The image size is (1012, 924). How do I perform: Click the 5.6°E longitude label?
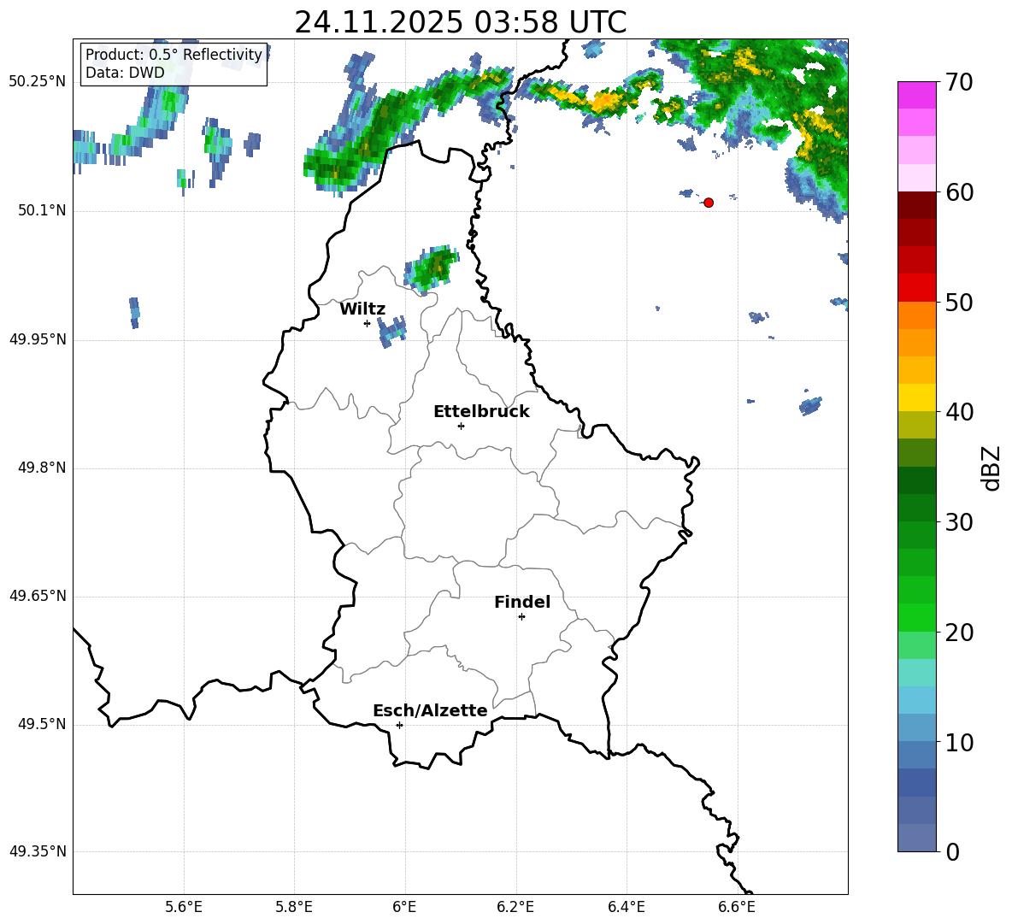tap(184, 907)
